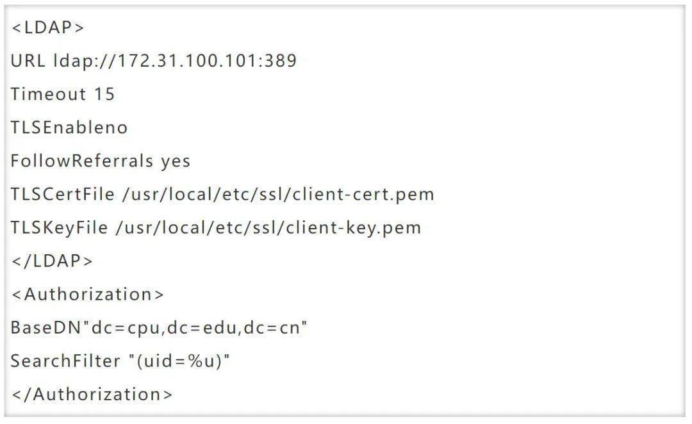Click the opening <Authorization> tag

87,294
